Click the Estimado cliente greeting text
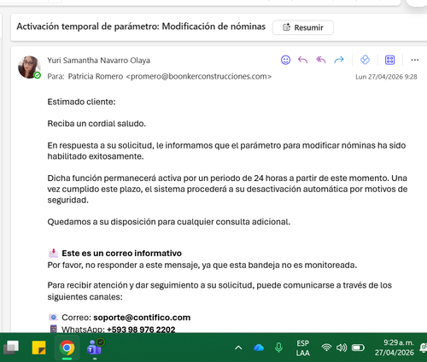The image size is (427, 362). (81, 102)
